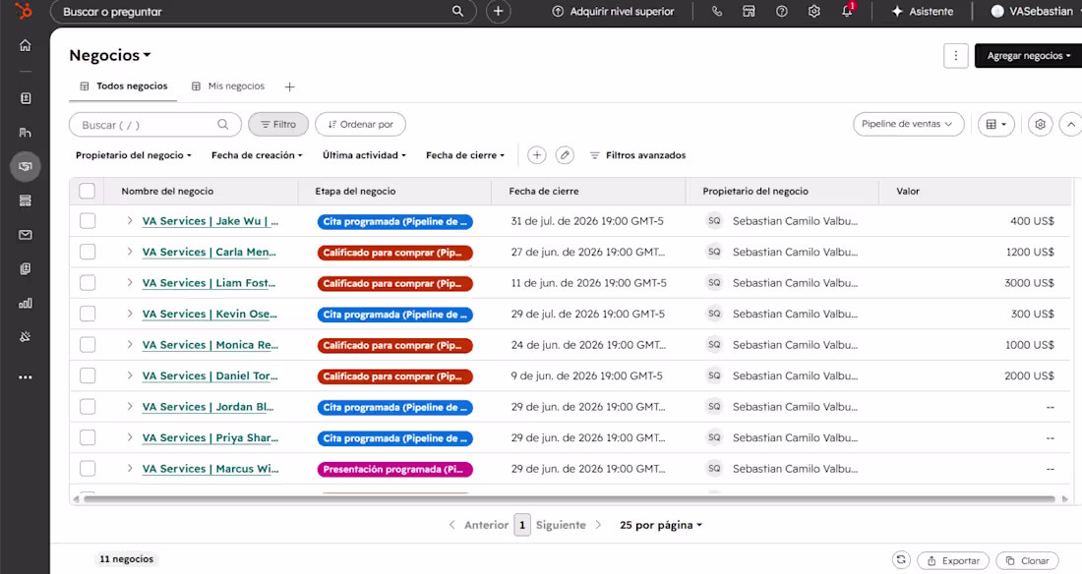Click the Filtro button
The width and height of the screenshot is (1082, 574).
pyautogui.click(x=278, y=124)
